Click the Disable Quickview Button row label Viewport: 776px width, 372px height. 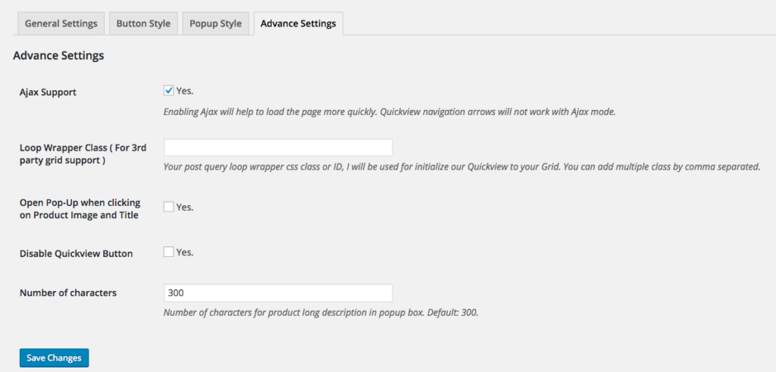click(76, 254)
